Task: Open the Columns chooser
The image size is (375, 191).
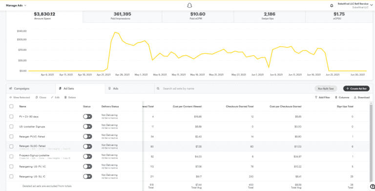Action: pyautogui.click(x=342, y=97)
